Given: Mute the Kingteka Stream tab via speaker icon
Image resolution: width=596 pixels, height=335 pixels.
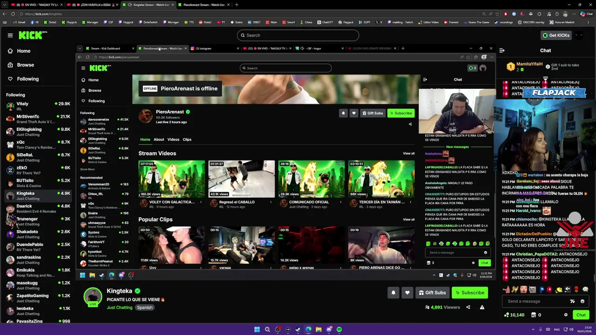Looking at the screenshot, I should click(x=129, y=5).
